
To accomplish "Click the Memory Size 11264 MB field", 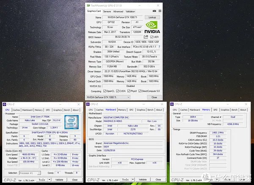I will pos(112,66).
